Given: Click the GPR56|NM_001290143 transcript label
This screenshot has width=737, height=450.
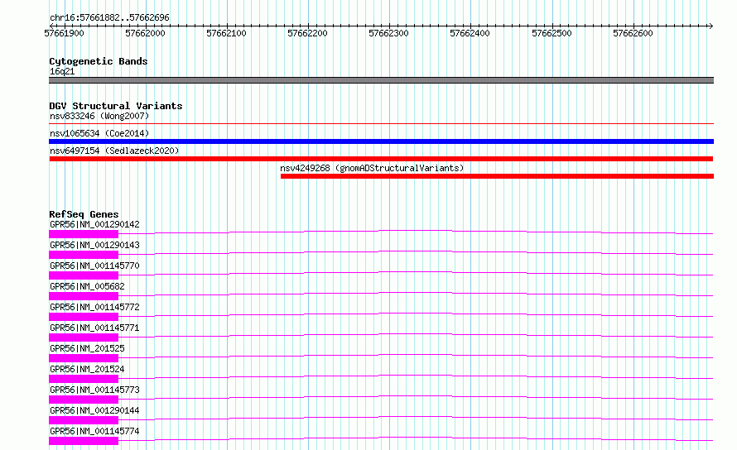Looking at the screenshot, I should 94,245.
